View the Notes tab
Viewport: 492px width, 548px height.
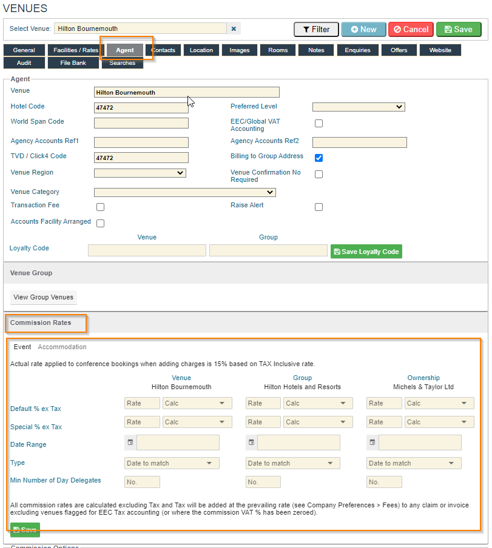click(x=316, y=50)
